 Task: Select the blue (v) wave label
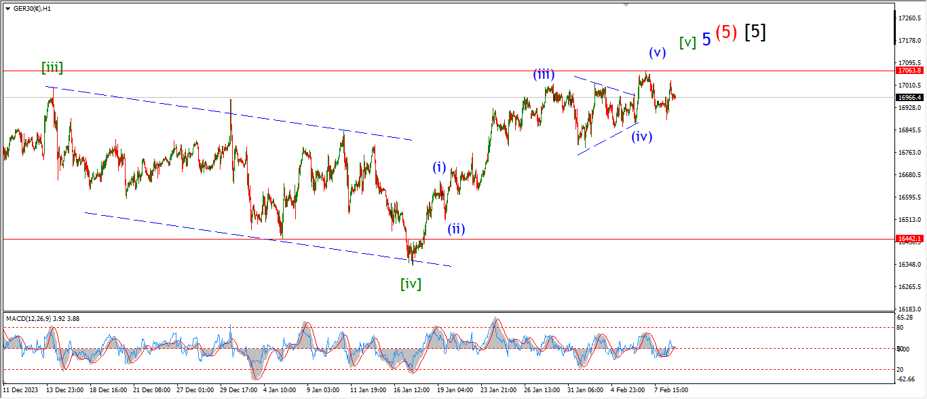click(x=657, y=52)
